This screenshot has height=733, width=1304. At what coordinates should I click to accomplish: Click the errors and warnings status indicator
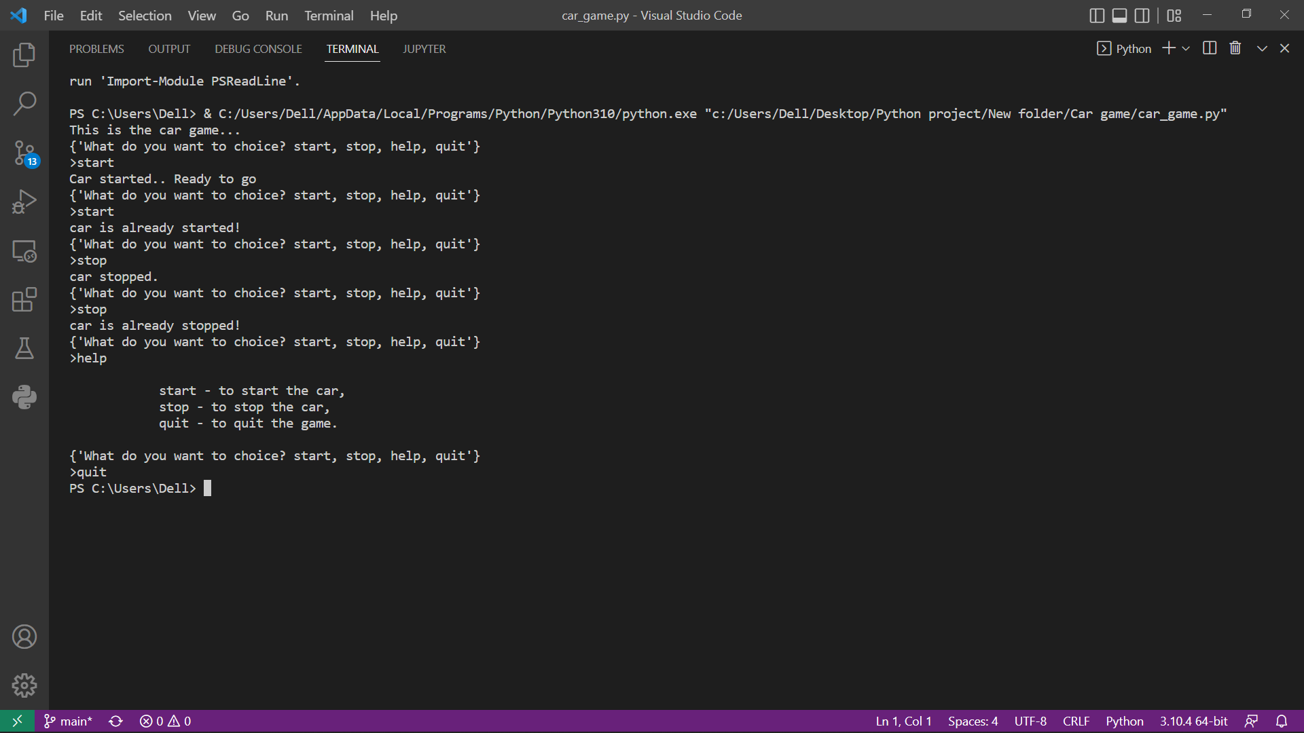click(165, 721)
